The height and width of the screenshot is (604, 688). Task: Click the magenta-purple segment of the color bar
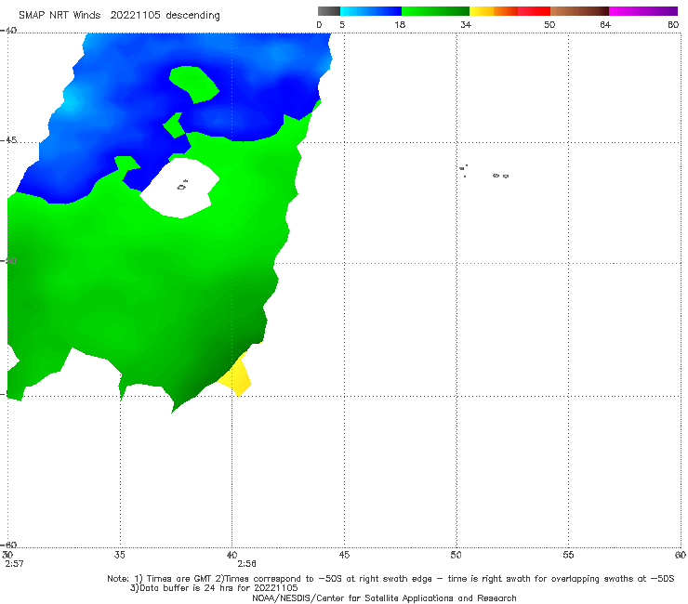pyautogui.click(x=643, y=11)
